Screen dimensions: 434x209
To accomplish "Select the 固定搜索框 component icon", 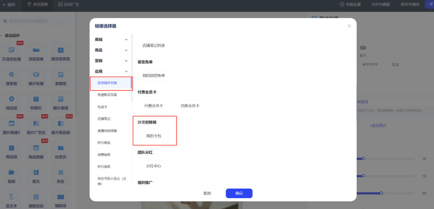I will tap(60, 50).
